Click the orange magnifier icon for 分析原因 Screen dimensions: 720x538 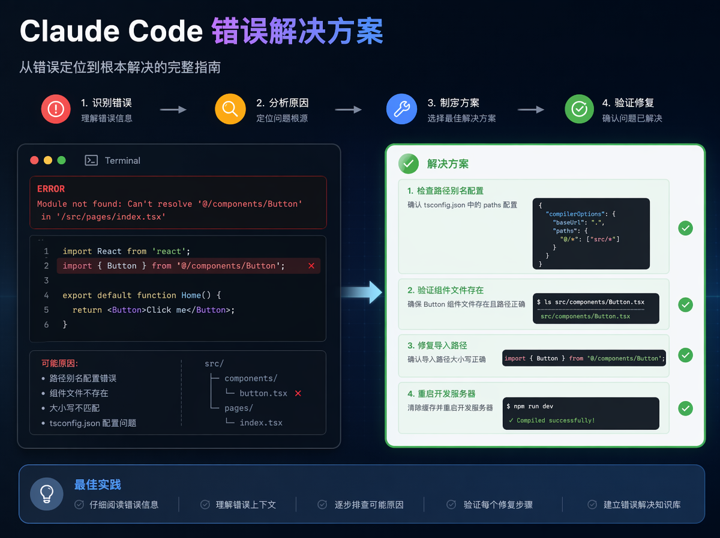pos(230,109)
